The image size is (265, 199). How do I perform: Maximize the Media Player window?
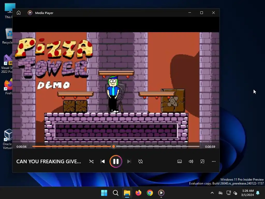[x=201, y=13]
